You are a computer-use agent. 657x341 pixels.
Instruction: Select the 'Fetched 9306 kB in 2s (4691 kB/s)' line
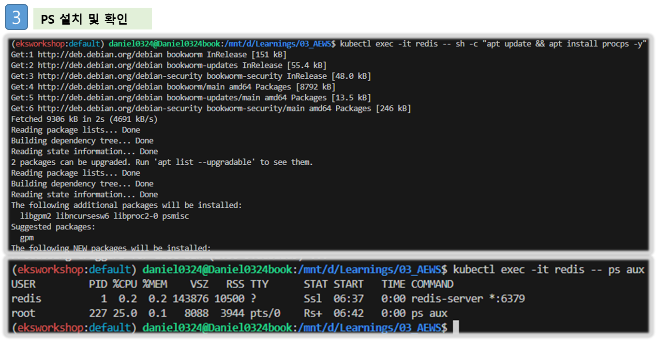(x=84, y=119)
